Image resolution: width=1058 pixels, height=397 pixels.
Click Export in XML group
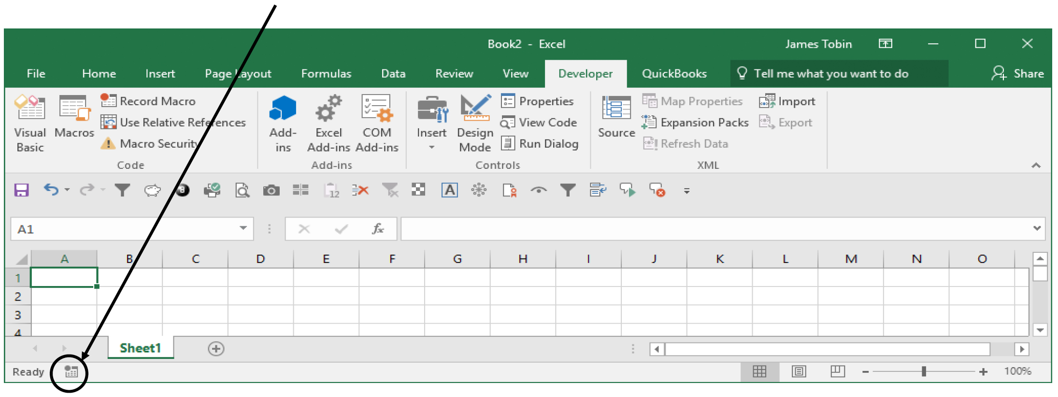pyautogui.click(x=786, y=122)
